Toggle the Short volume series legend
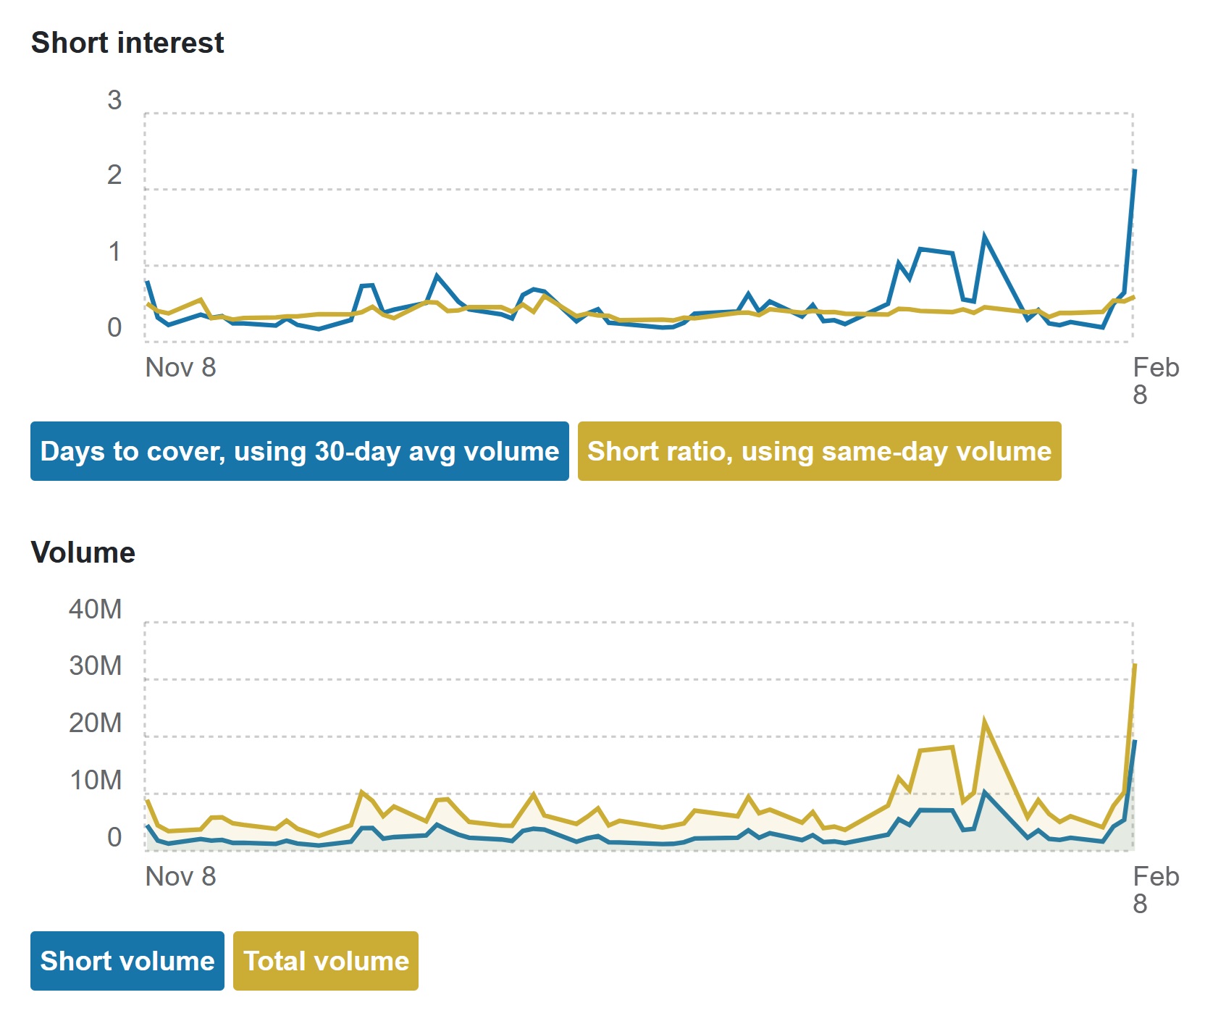 tap(127, 961)
